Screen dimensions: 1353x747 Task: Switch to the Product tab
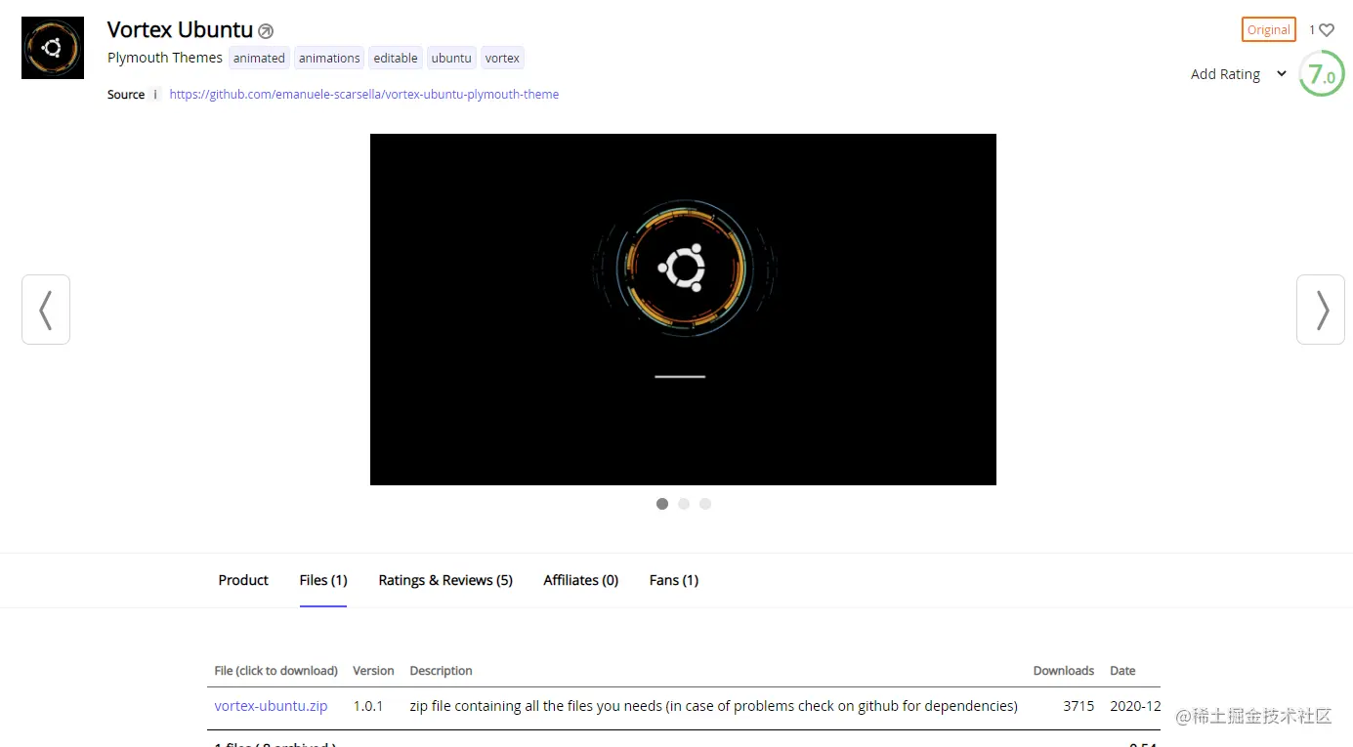click(243, 580)
